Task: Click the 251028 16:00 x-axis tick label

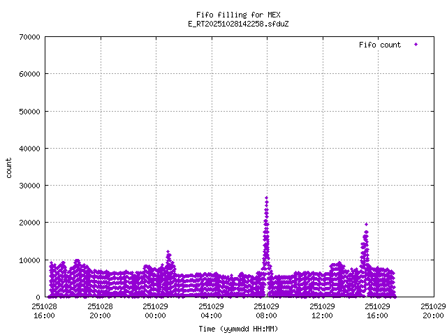Action: (x=45, y=310)
